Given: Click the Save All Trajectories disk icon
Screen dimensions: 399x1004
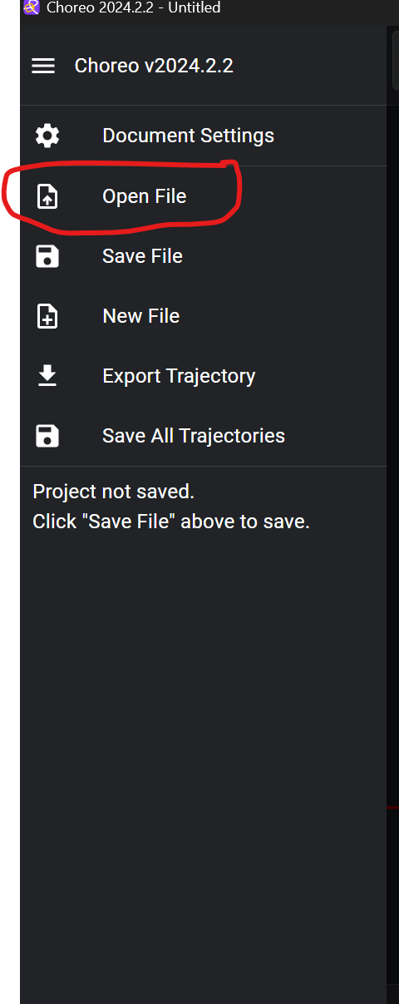Looking at the screenshot, I should point(47,436).
